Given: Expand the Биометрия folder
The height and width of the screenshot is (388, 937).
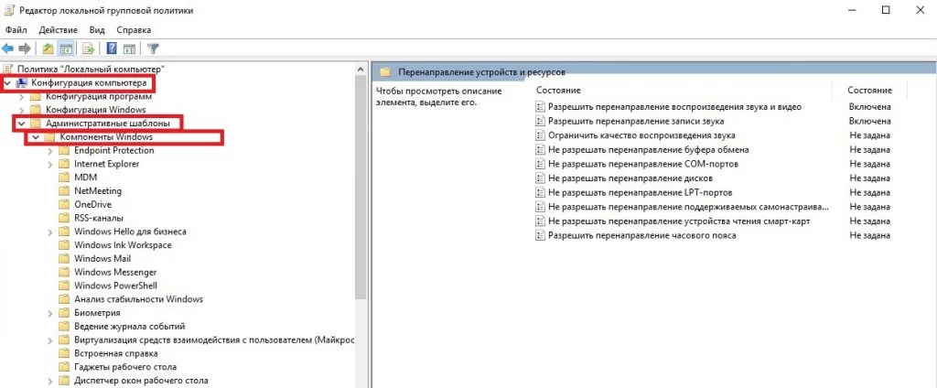Looking at the screenshot, I should pyautogui.click(x=51, y=313).
